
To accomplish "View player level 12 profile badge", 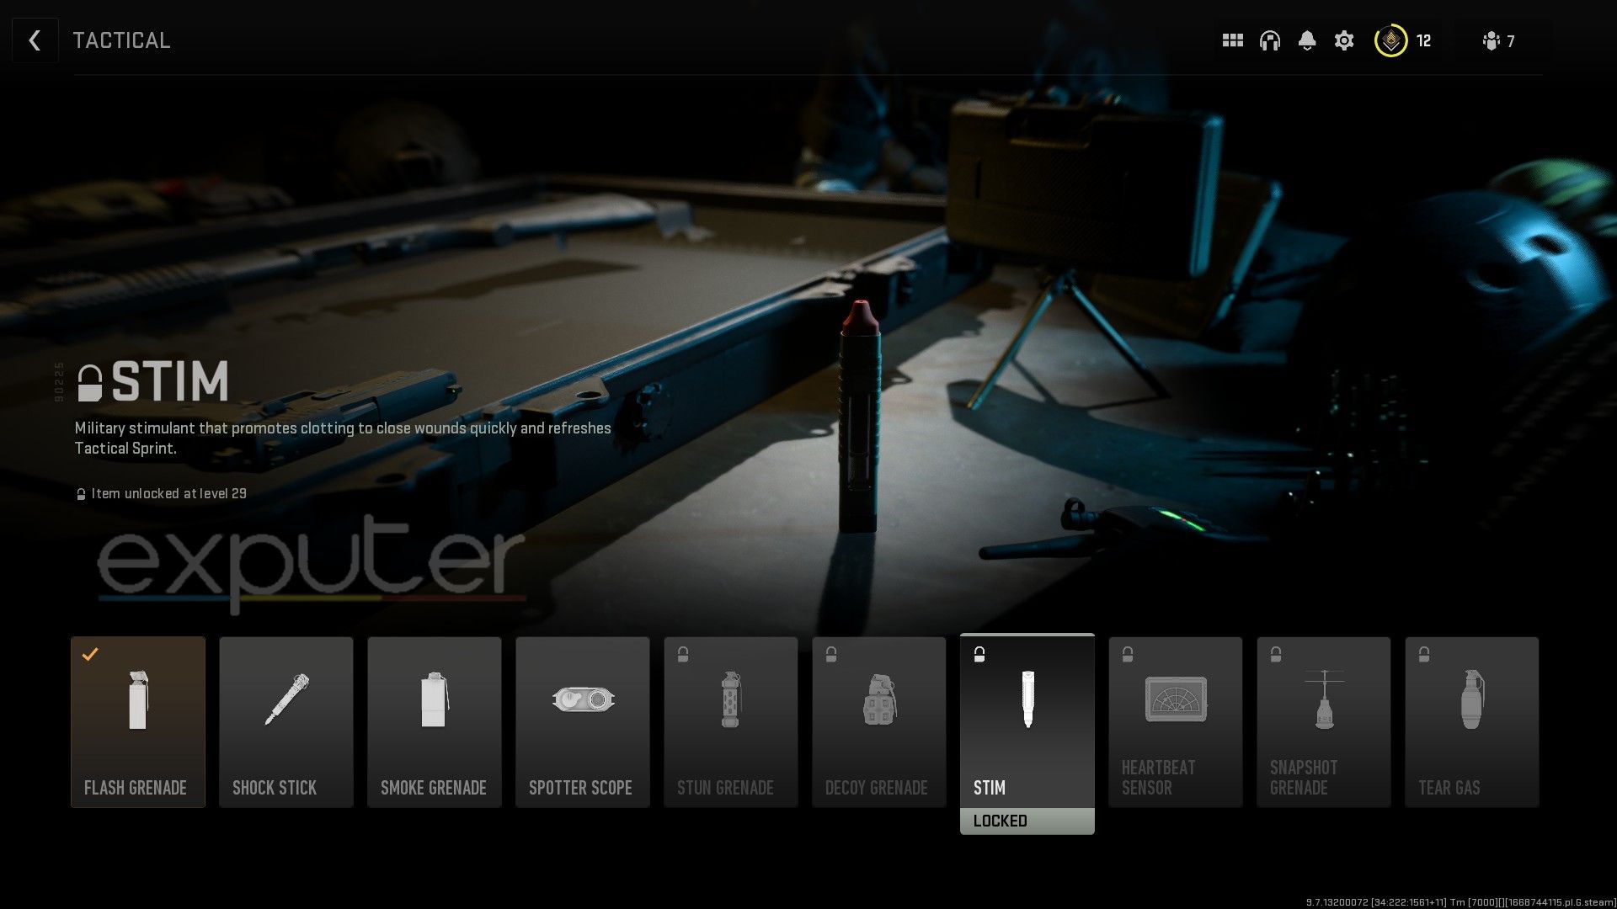I will pos(1391,40).
